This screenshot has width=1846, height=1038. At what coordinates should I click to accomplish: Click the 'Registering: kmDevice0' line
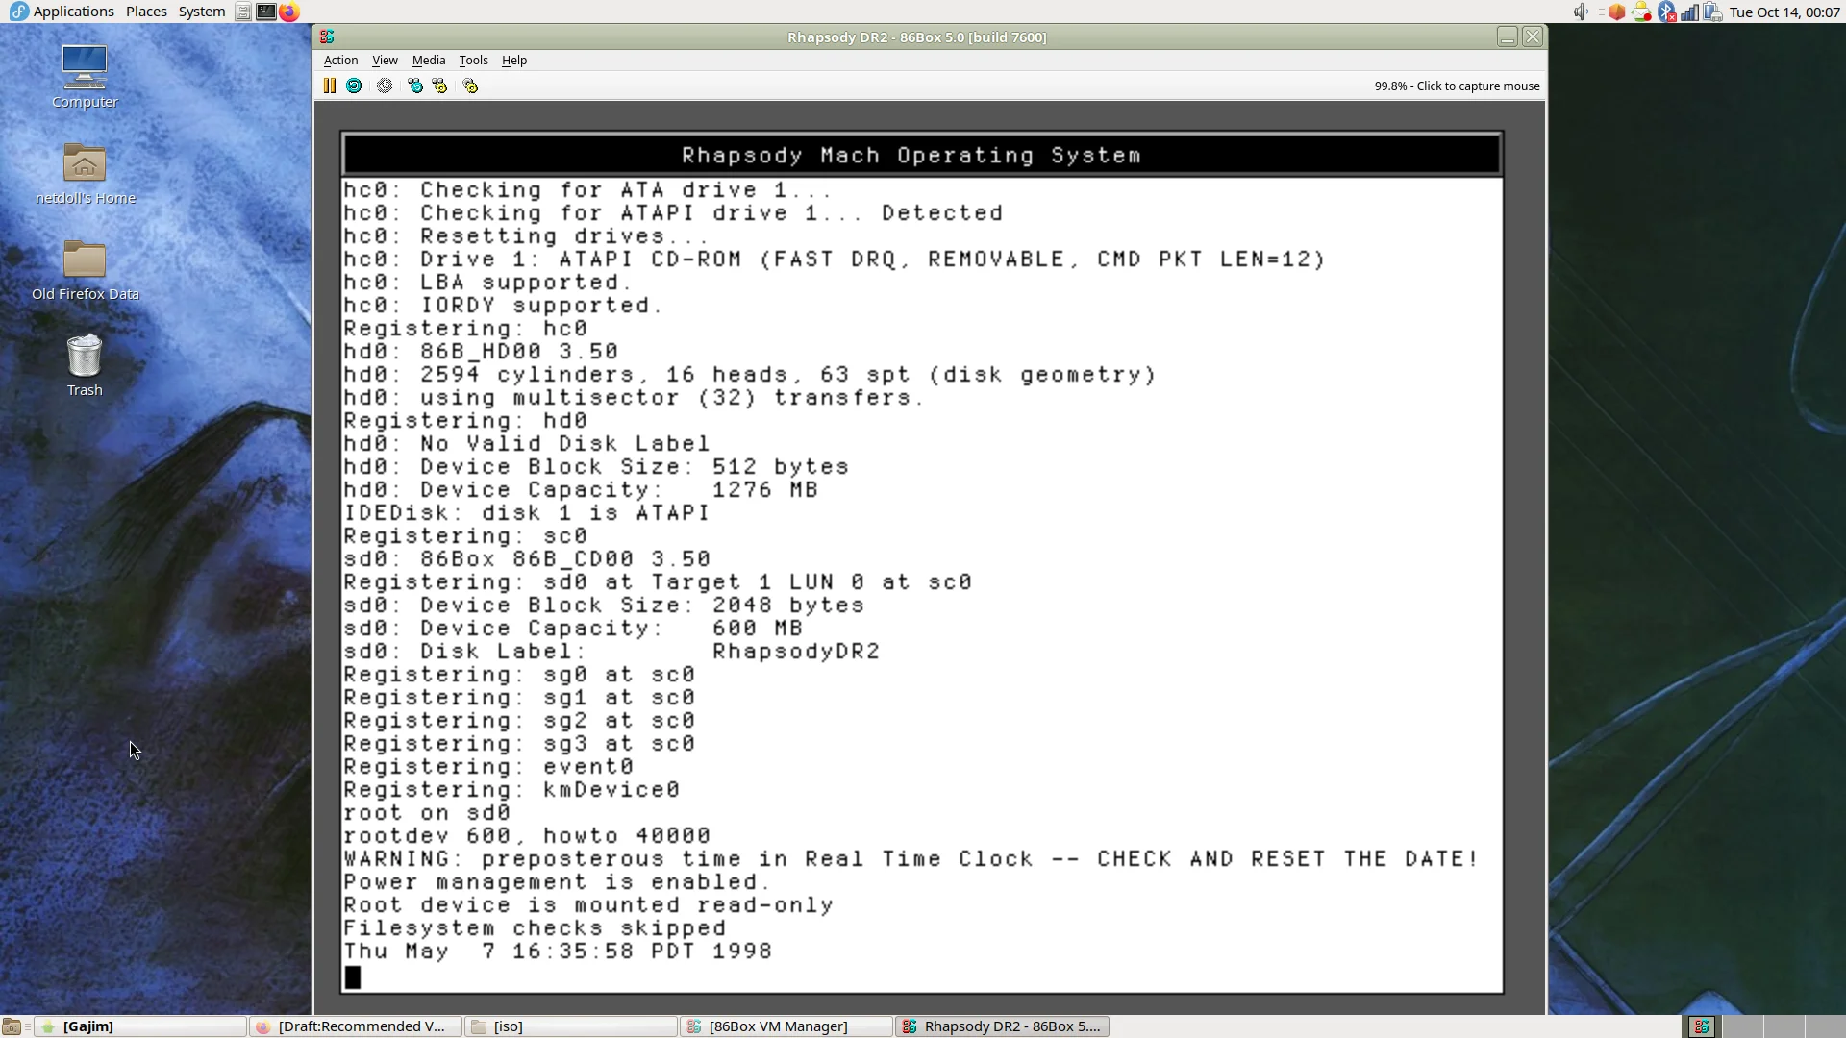511,790
